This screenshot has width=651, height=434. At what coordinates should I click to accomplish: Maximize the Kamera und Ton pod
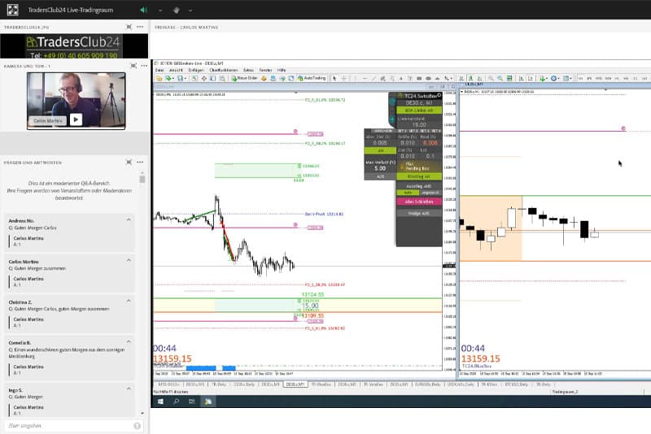tap(133, 66)
